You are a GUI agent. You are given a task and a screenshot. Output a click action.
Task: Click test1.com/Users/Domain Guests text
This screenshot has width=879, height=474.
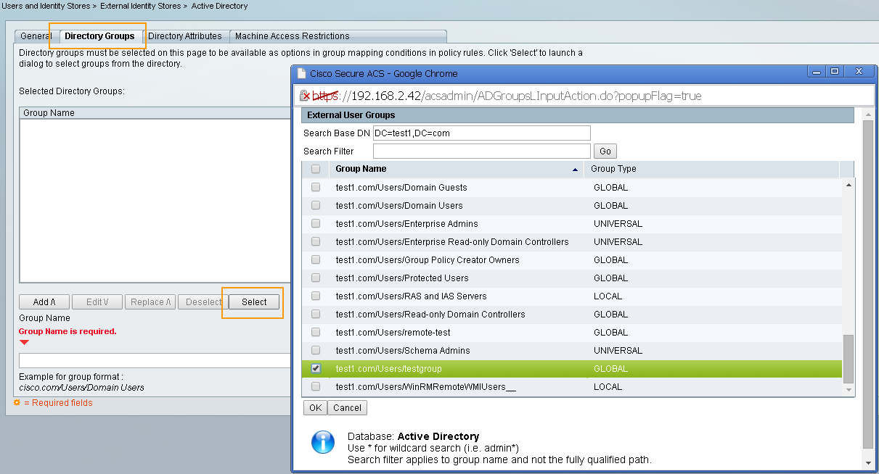(401, 188)
